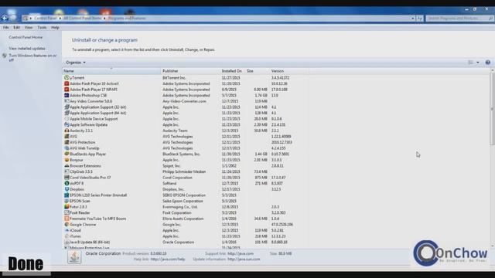This screenshot has height=278, width=495.
Task: Click the Google Chrome icon
Action: click(67, 225)
